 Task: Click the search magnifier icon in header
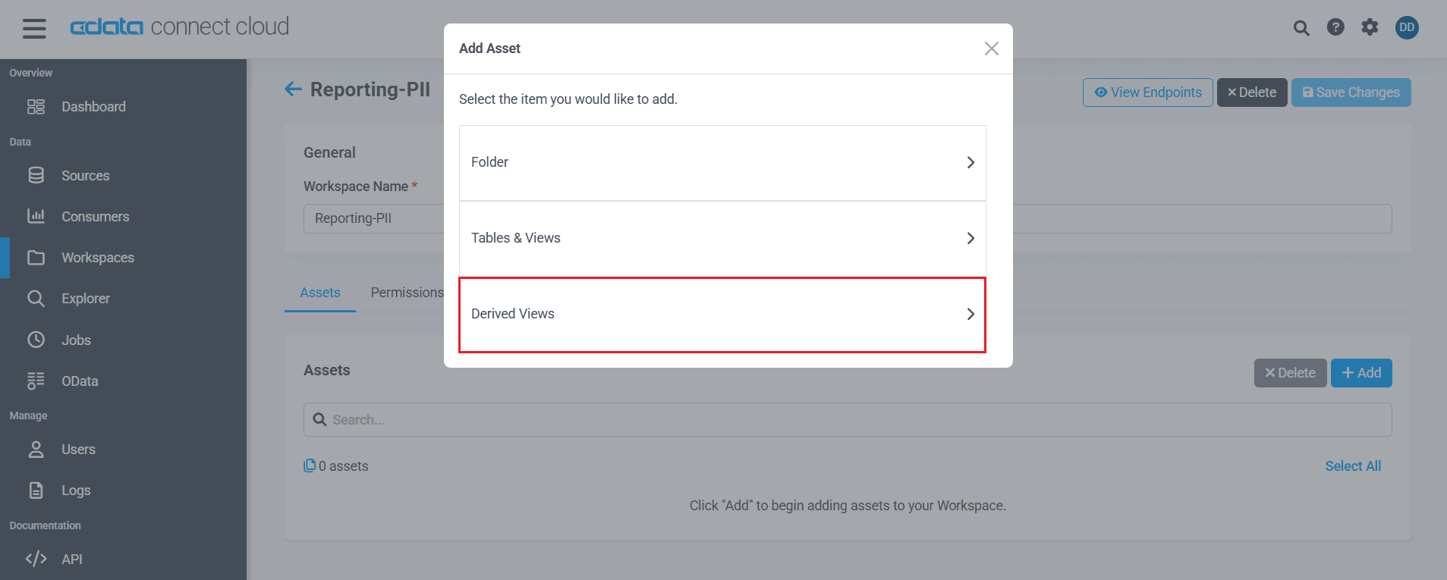1301,28
